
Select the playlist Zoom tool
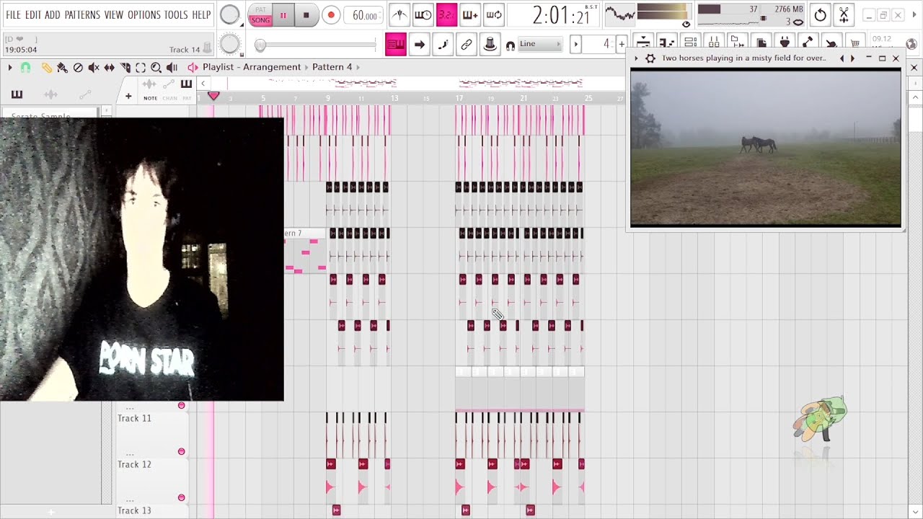(156, 67)
